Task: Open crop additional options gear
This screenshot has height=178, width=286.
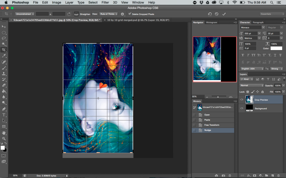Action: pos(122,14)
